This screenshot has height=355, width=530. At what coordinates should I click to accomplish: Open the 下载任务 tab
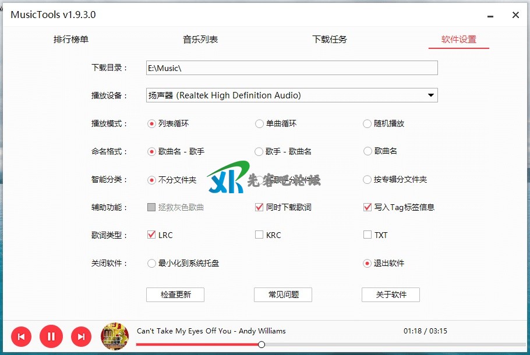point(330,40)
